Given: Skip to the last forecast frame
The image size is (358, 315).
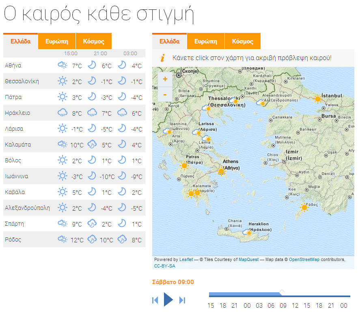Looking at the screenshot, I should click(181, 300).
